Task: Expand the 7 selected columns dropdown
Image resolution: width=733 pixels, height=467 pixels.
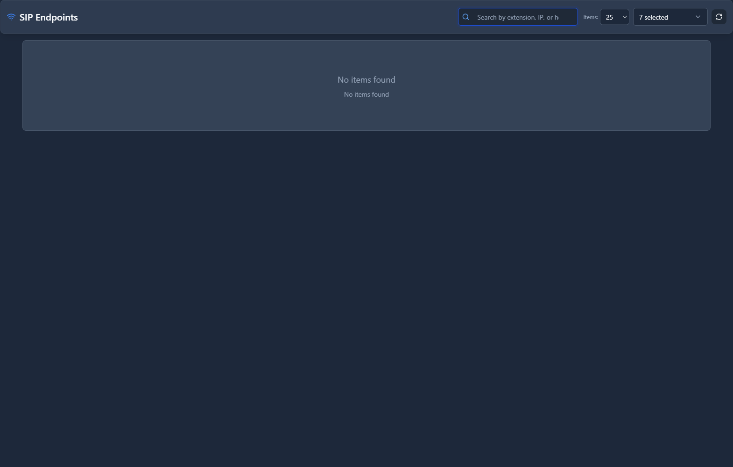Action: point(670,17)
